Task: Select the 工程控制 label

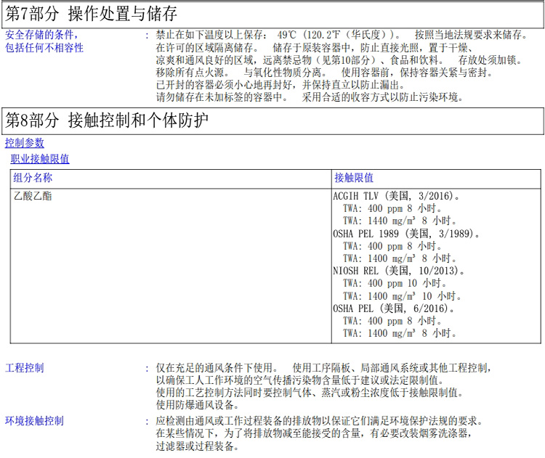Action: [25, 367]
